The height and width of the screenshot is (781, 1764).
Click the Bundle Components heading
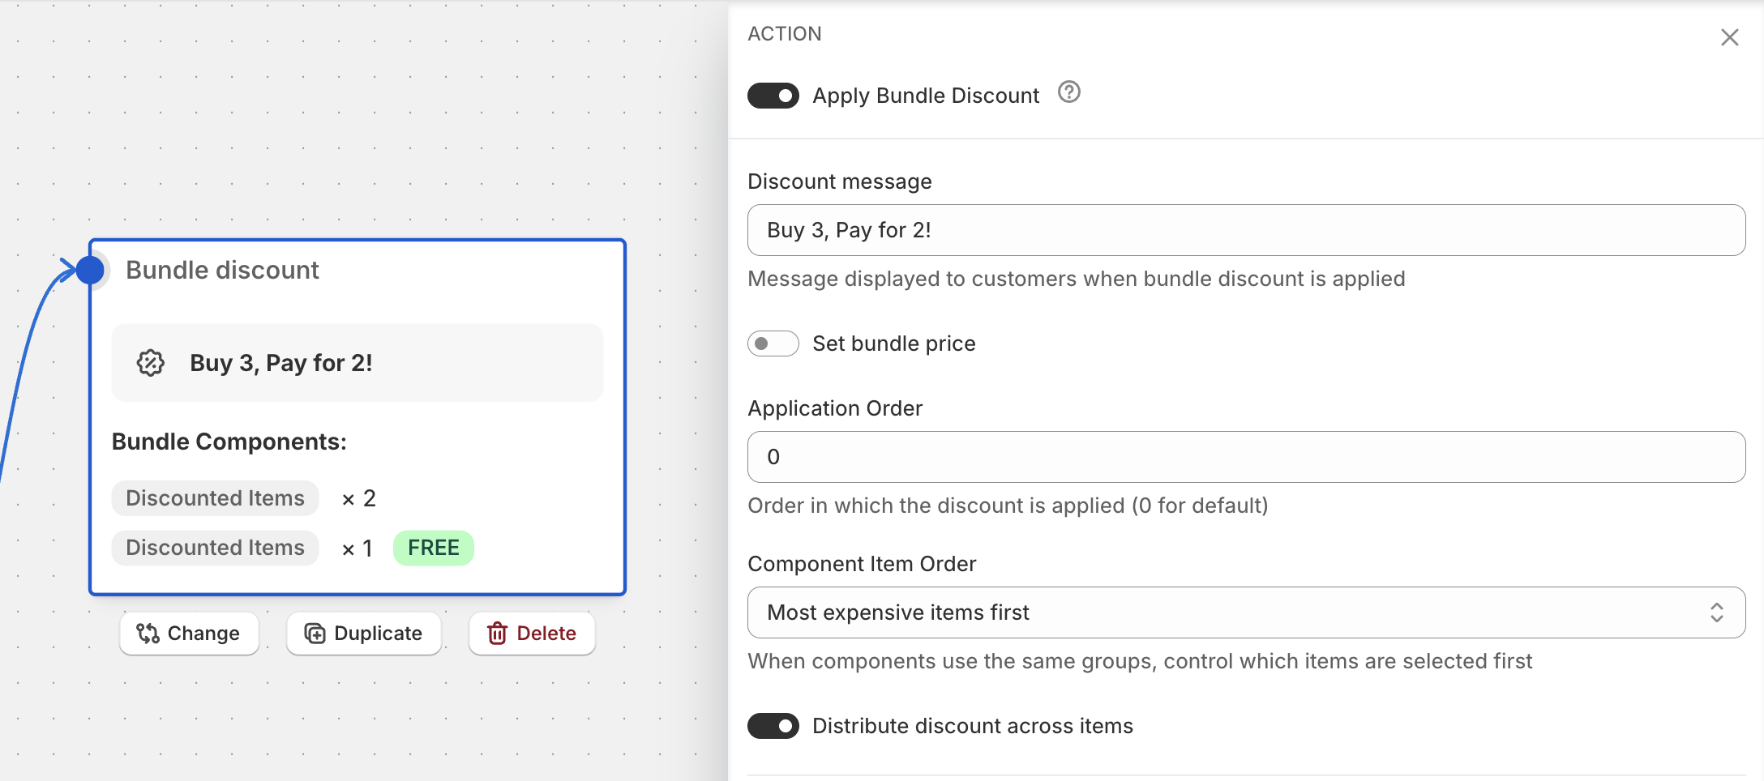click(x=229, y=442)
